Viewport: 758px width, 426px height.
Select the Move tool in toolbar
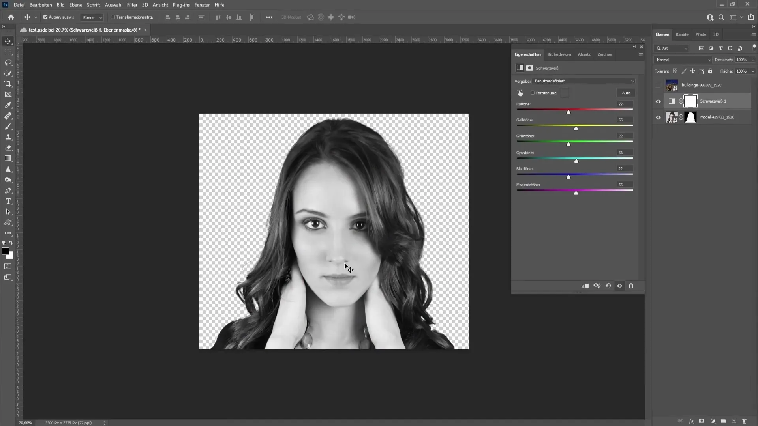click(8, 41)
